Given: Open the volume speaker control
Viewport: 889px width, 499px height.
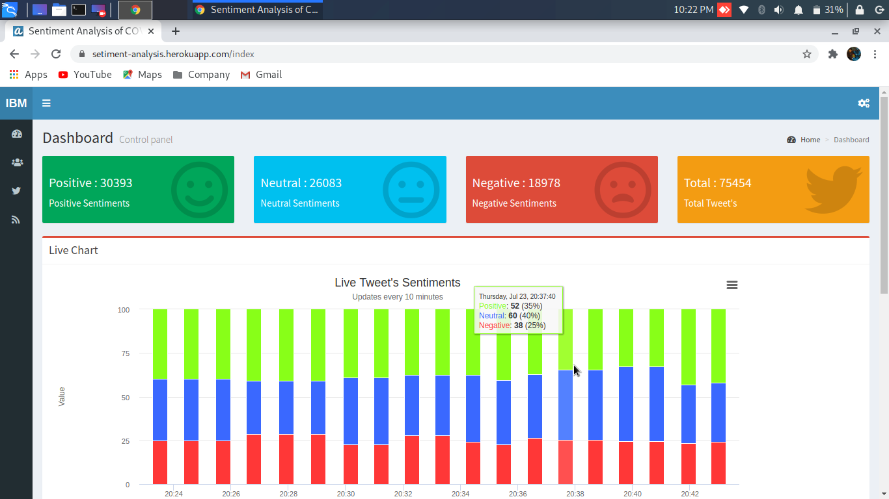Looking at the screenshot, I should tap(779, 10).
